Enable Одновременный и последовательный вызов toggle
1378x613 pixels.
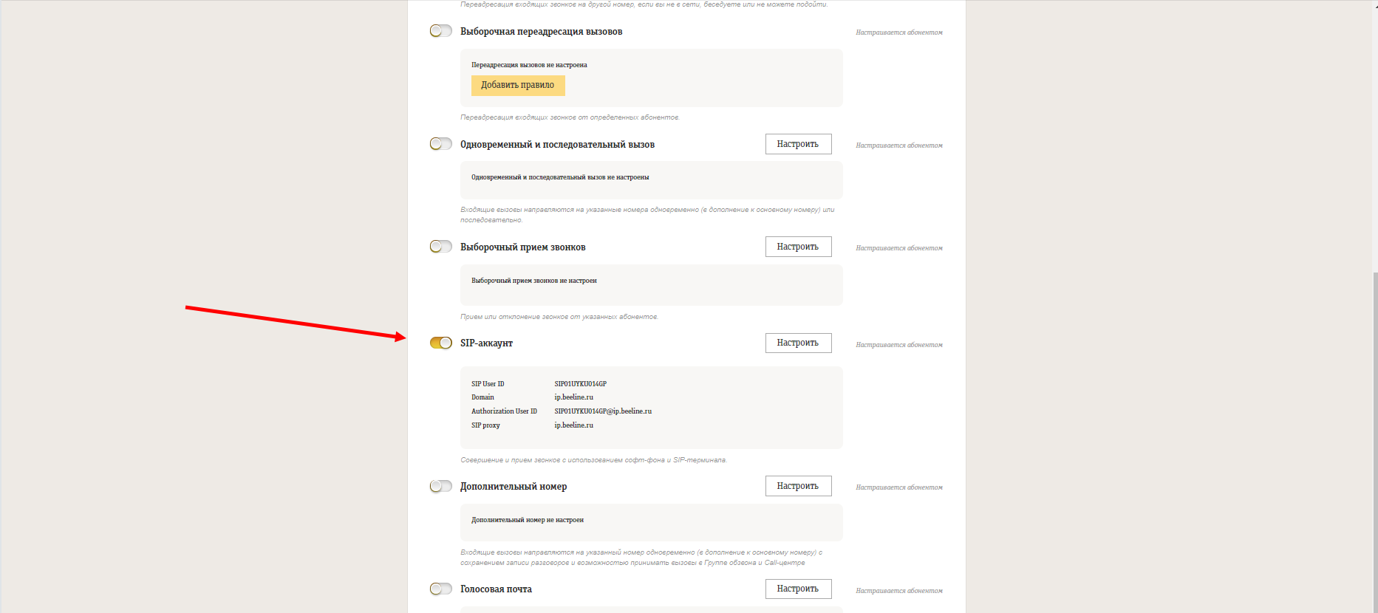pyautogui.click(x=441, y=144)
